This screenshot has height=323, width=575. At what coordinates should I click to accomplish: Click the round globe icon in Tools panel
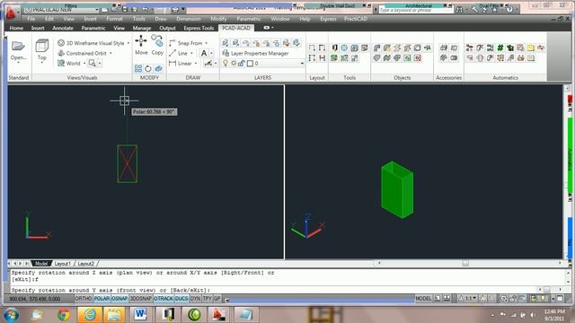pos(344,48)
